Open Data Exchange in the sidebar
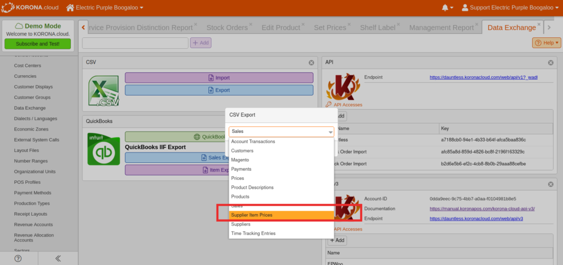Image resolution: width=563 pixels, height=265 pixels. click(30, 108)
